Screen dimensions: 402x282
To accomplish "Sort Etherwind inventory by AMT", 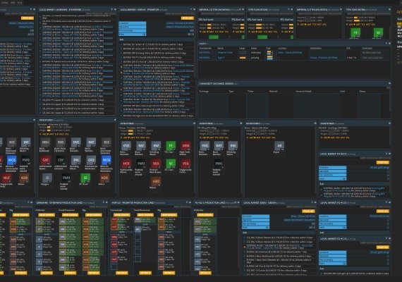I will point(51,134).
